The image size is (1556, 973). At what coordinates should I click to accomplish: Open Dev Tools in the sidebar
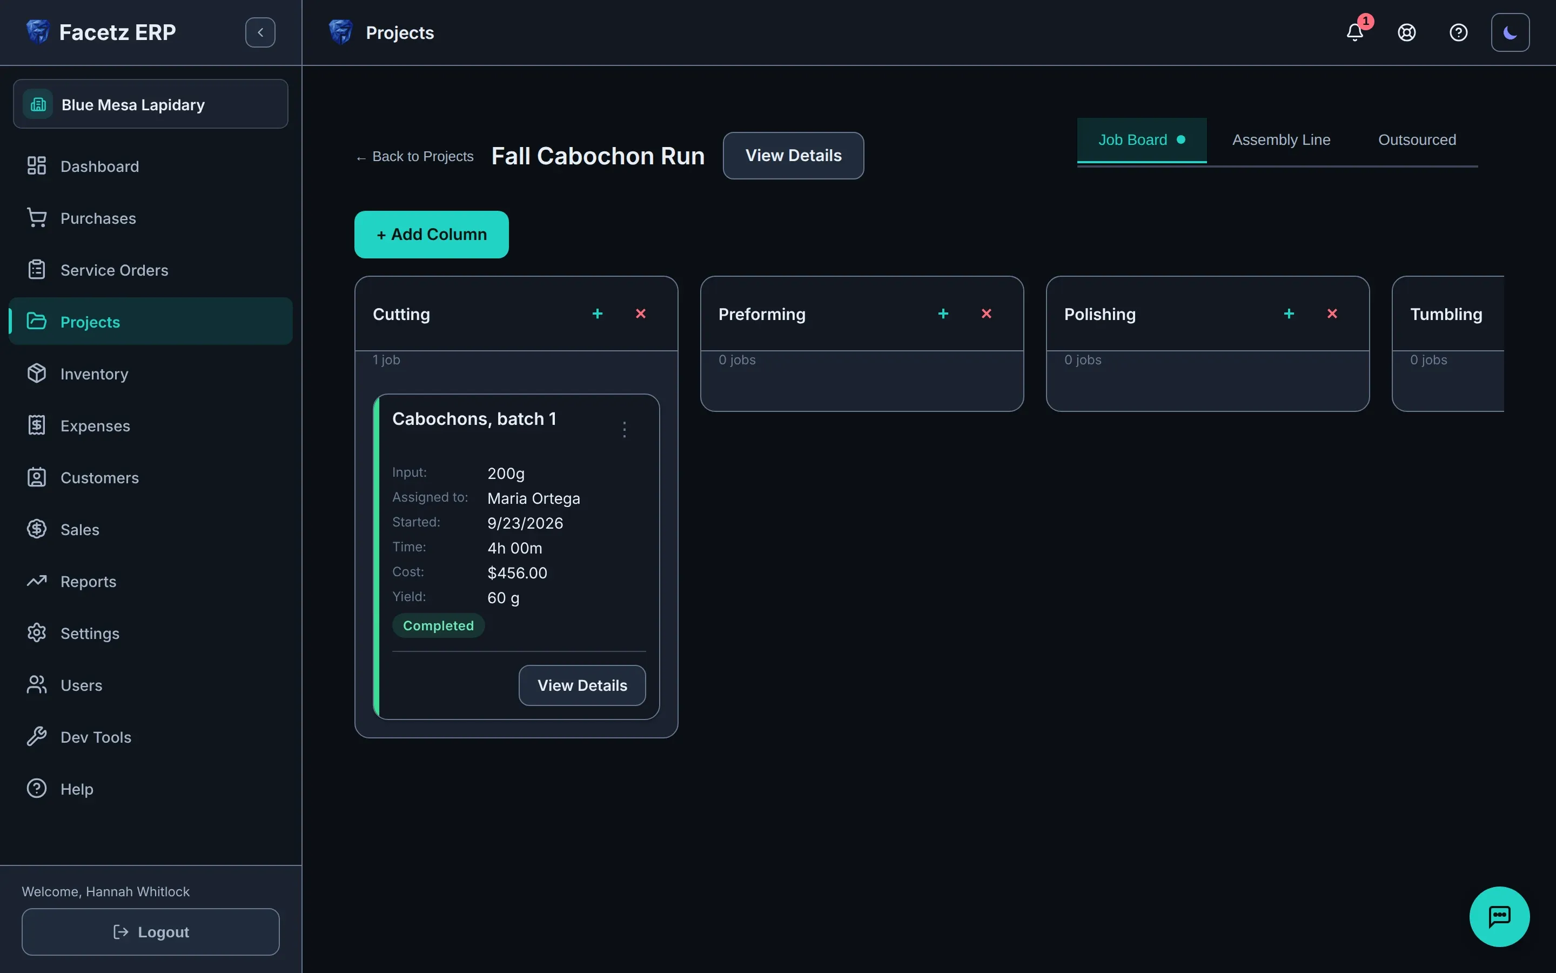point(150,737)
